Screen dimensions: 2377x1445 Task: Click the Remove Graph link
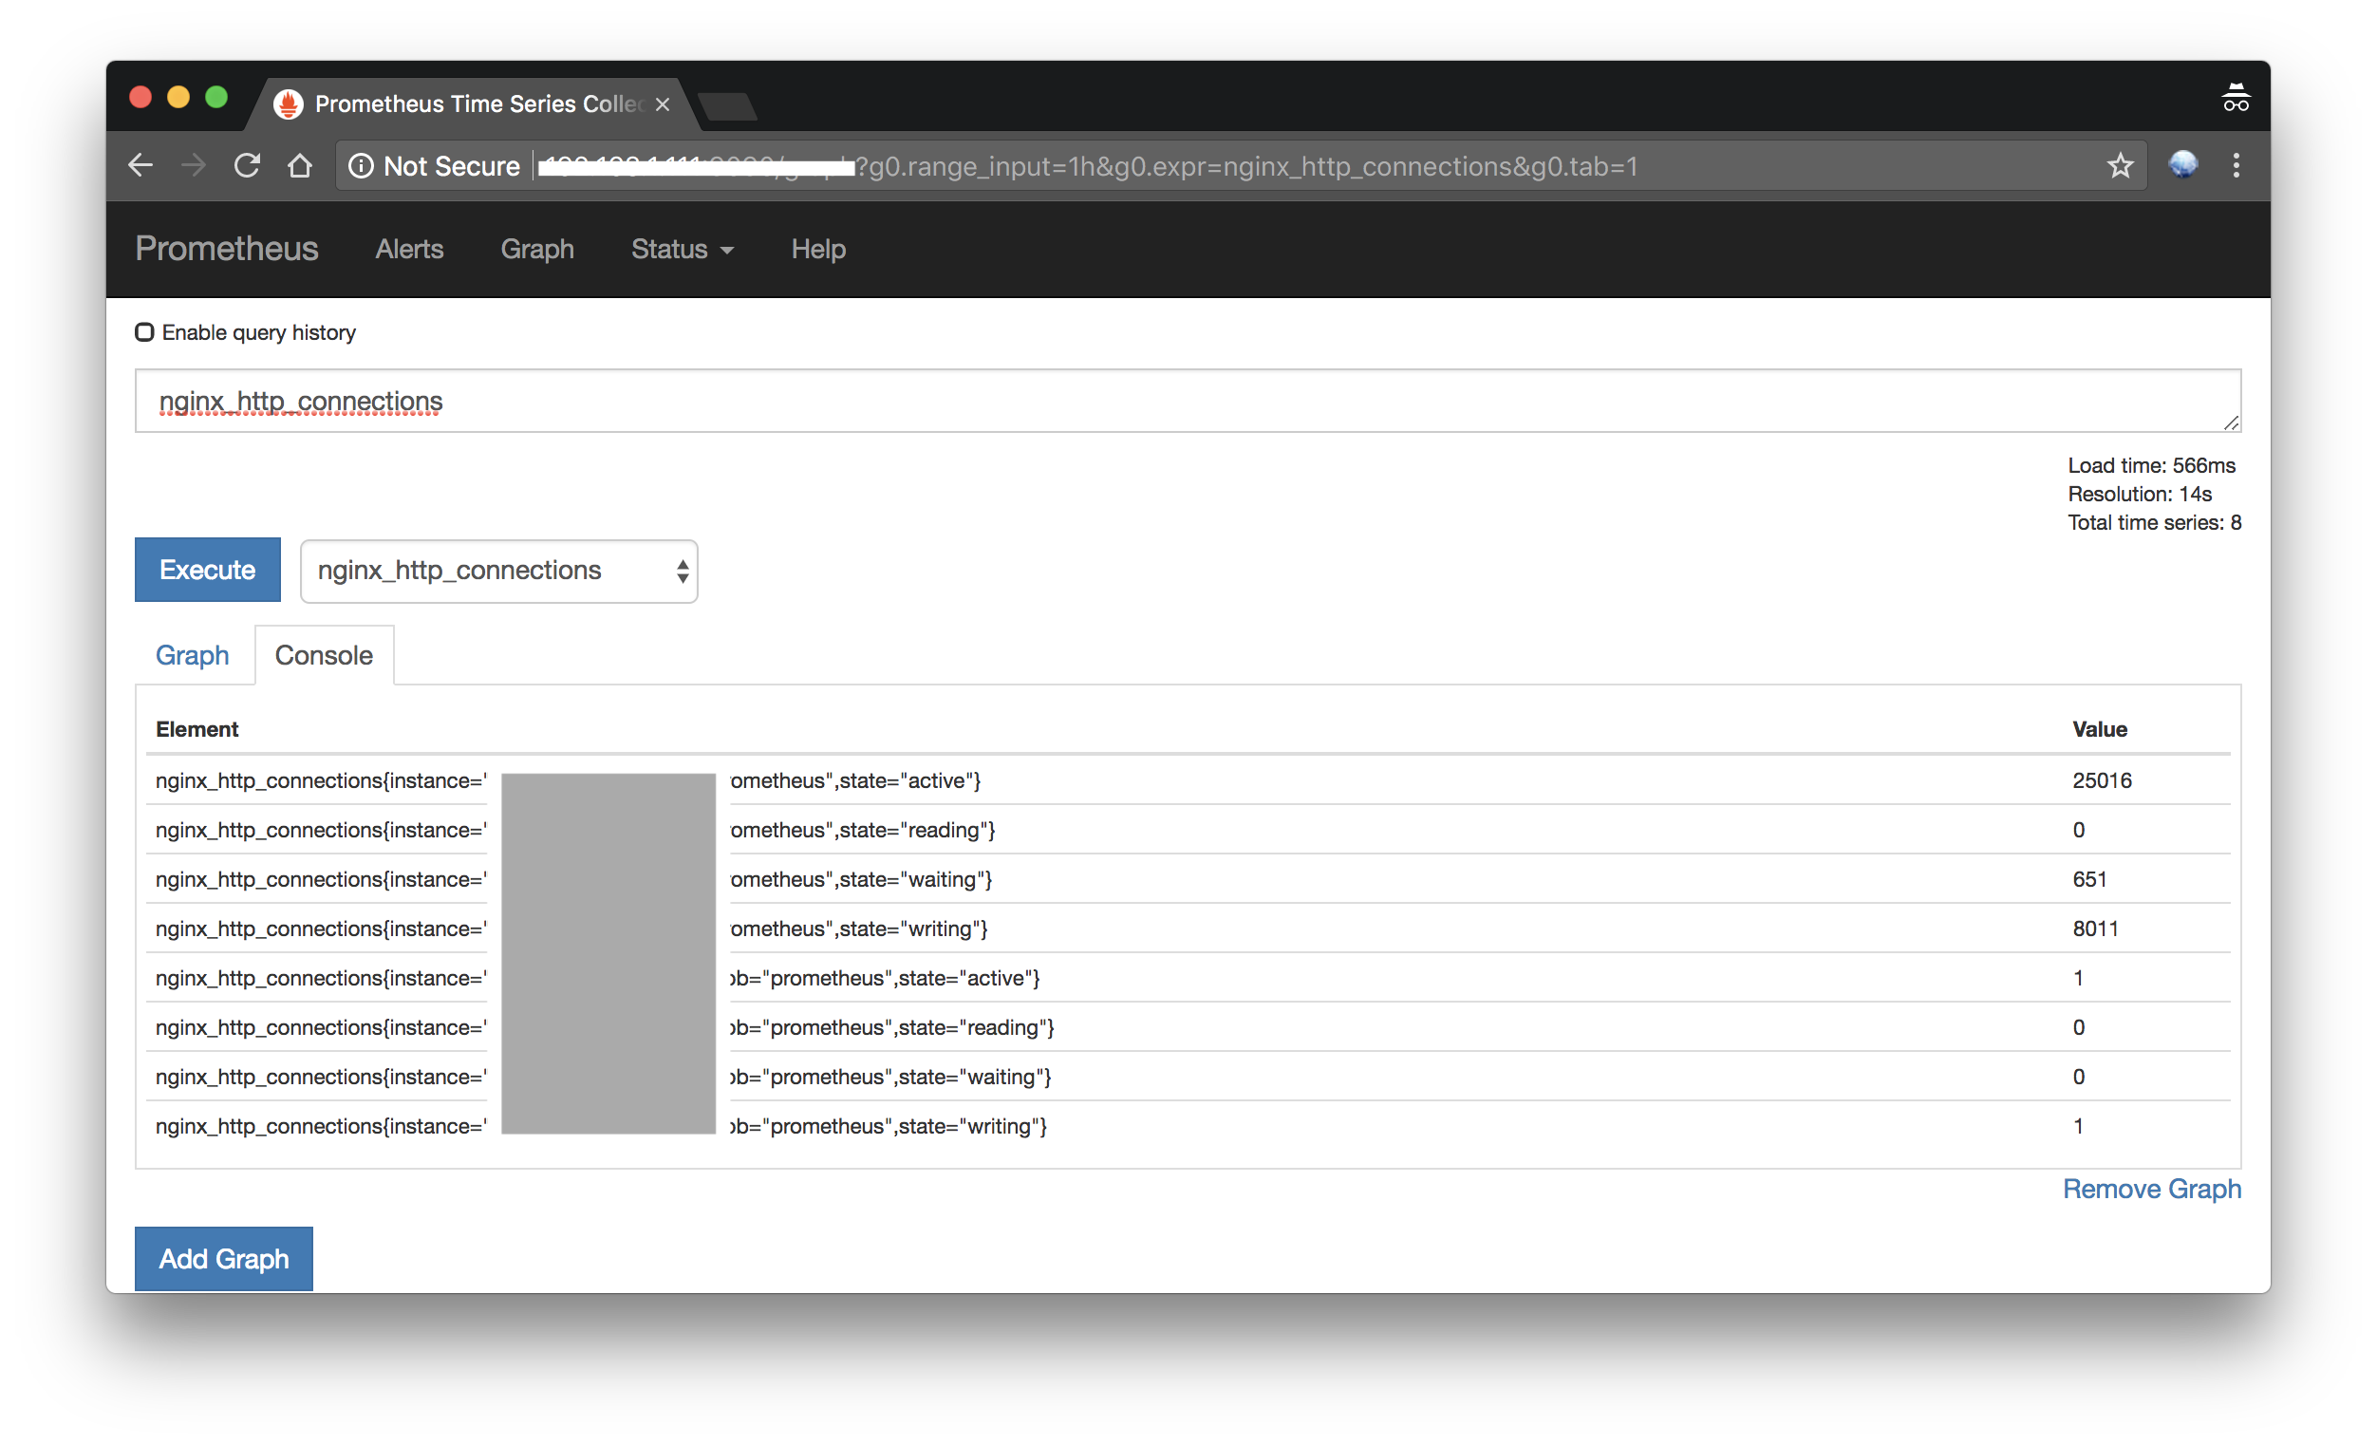pos(2150,1189)
